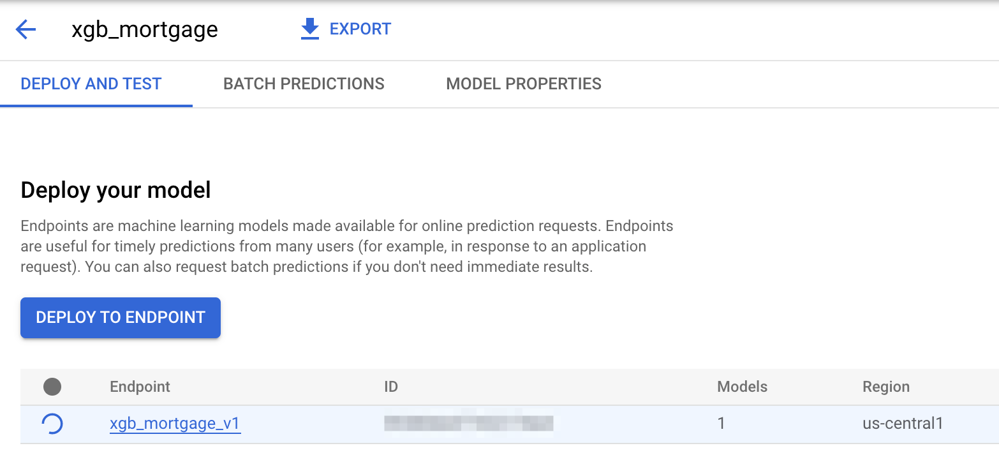Click the blurred endpoint ID value
The height and width of the screenshot is (462, 999).
[x=469, y=423]
